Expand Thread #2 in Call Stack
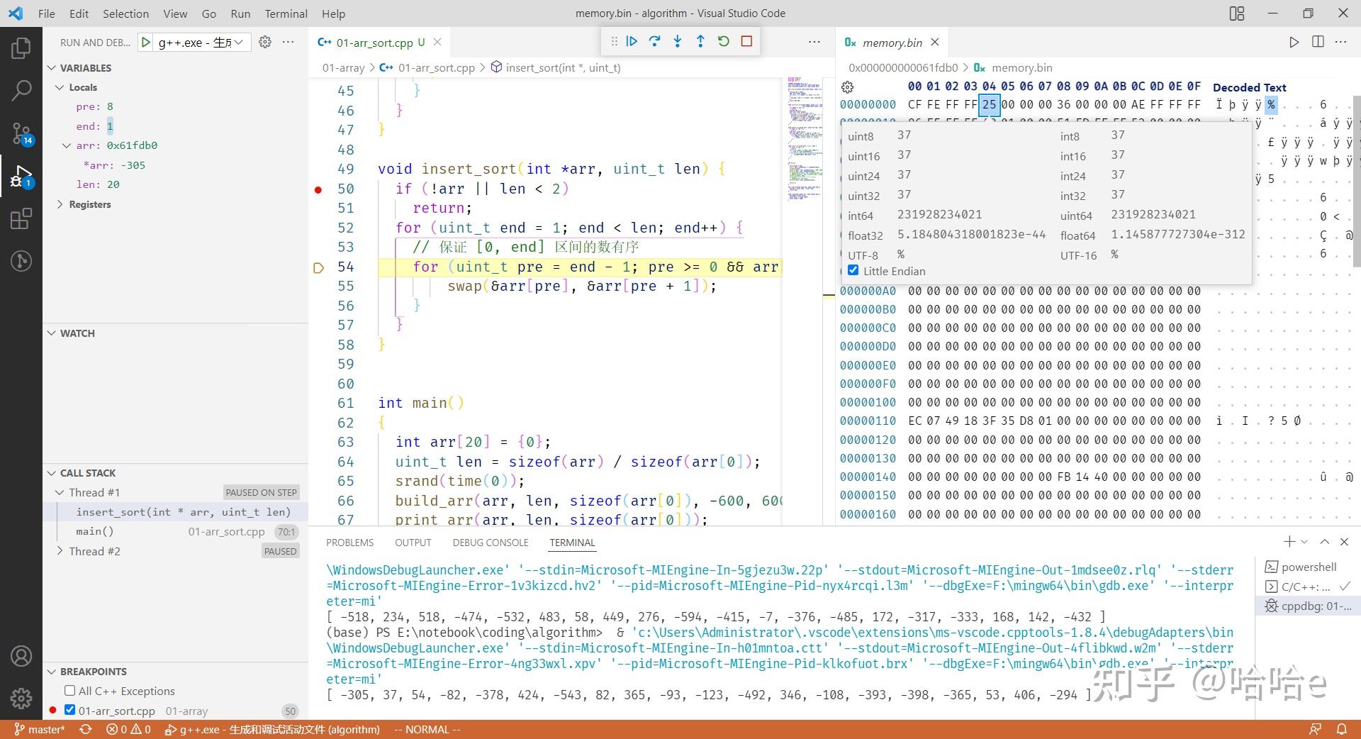1361x739 pixels. [61, 550]
